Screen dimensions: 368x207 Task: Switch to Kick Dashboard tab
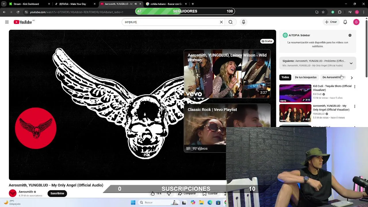point(26,4)
